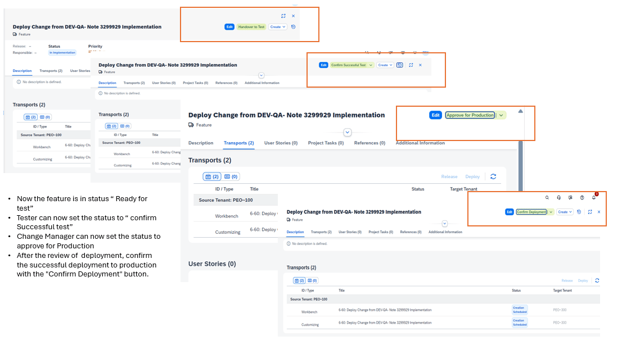Click the headset support icon
Viewport: 622px width, 345px height.
(x=559, y=198)
